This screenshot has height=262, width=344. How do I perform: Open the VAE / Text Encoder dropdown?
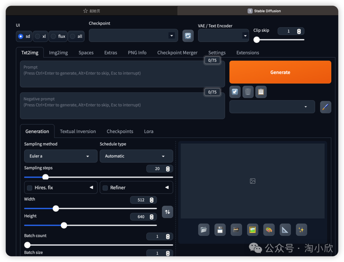point(223,36)
